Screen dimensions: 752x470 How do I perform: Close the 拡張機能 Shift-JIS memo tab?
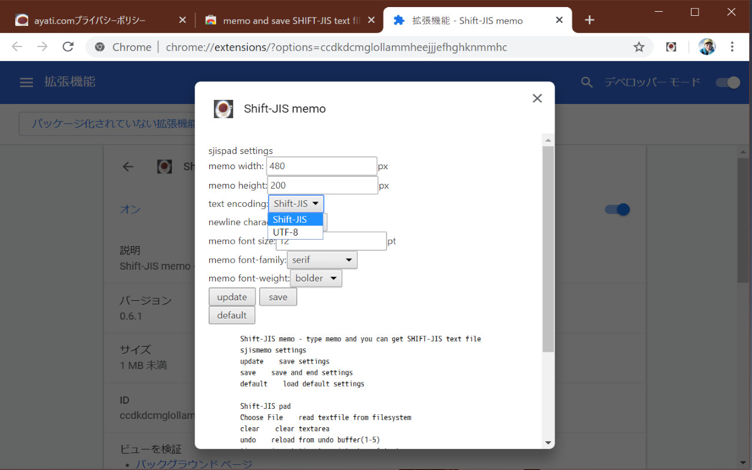[x=559, y=20]
